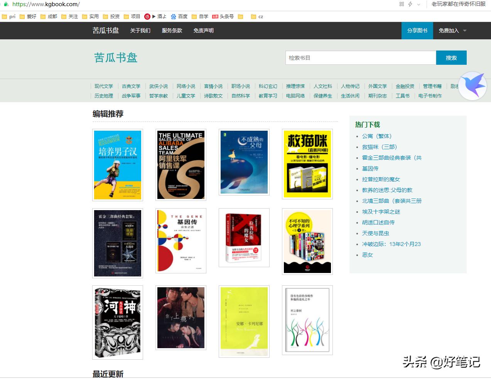Expand the chevron next to the lightning icon

pos(418,5)
